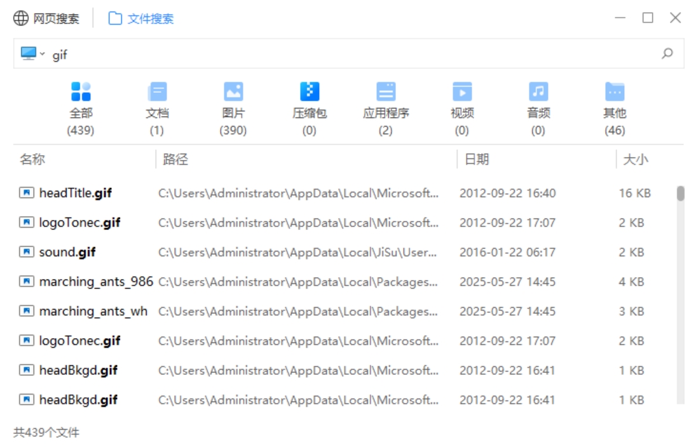The image size is (696, 448).
Task: Filter by 文档 (1) documents icon
Action: [x=157, y=92]
